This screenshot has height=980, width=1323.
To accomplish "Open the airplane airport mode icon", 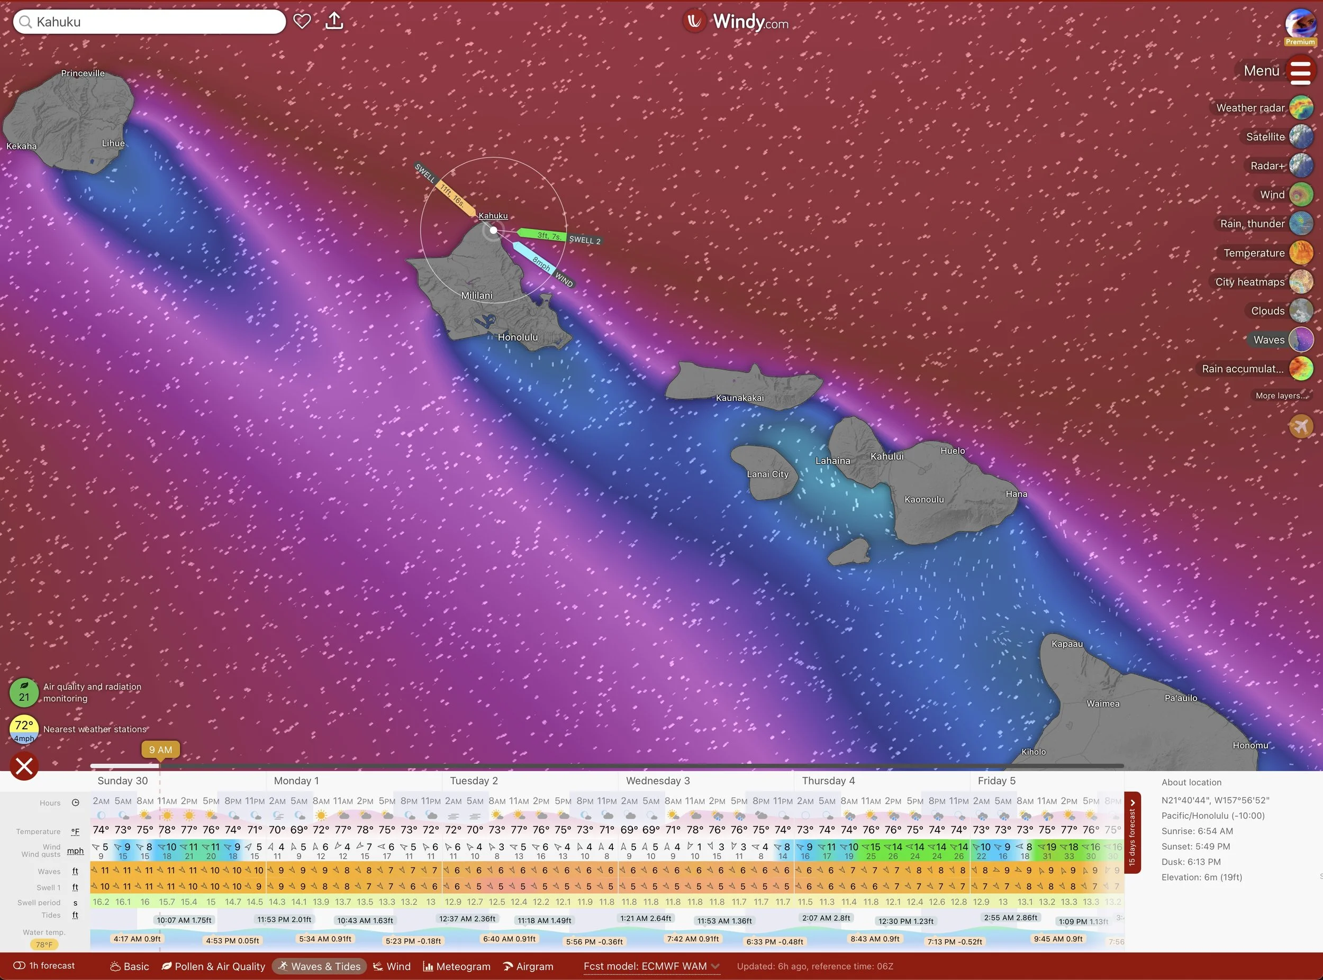I will pyautogui.click(x=1300, y=426).
